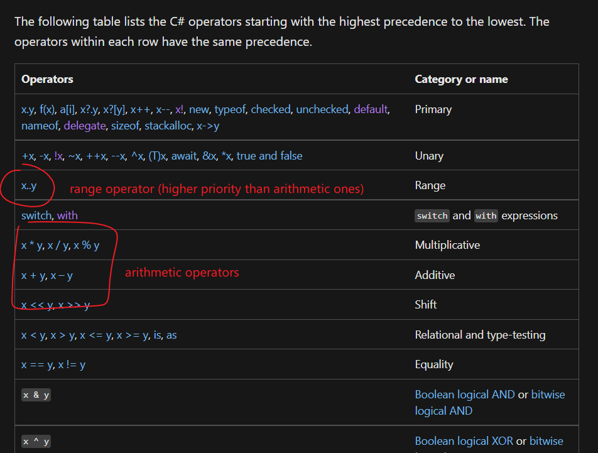Open the x..y range operator link
The height and width of the screenshot is (453, 598).
pos(29,186)
